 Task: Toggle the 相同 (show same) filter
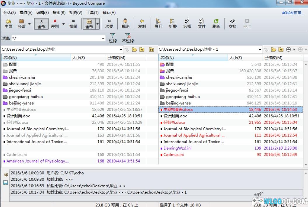(x=73, y=23)
